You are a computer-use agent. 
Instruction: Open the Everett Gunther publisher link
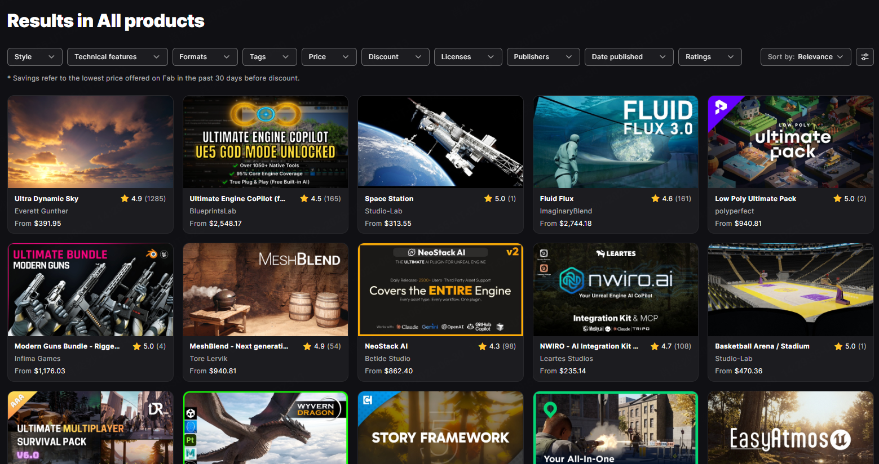(41, 211)
